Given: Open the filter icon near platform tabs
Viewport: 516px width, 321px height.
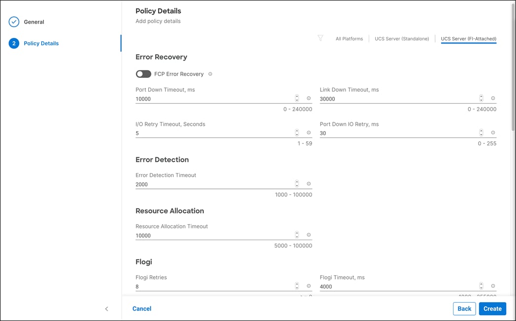Looking at the screenshot, I should coord(321,38).
